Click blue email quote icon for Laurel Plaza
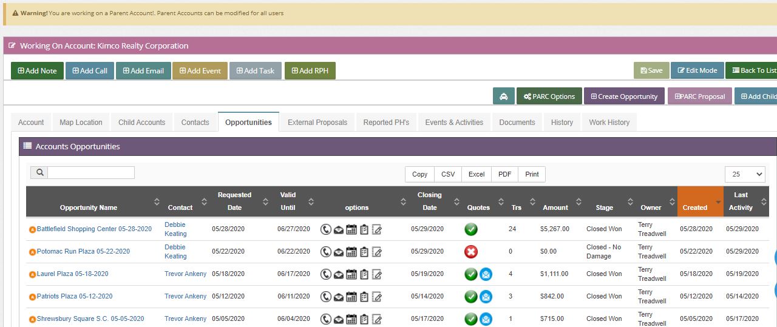 (486, 274)
